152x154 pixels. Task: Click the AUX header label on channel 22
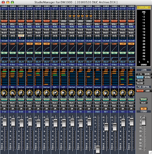tap(47, 70)
